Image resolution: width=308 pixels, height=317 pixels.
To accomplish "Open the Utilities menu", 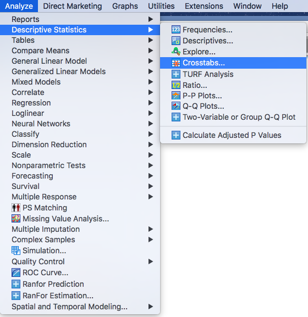I will [x=161, y=6].
